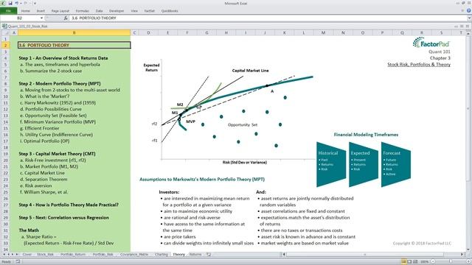Click the workbook icon beside Quant_101_03_Stock_Risk
472x265 pixels.
pyautogui.click(x=4, y=26)
